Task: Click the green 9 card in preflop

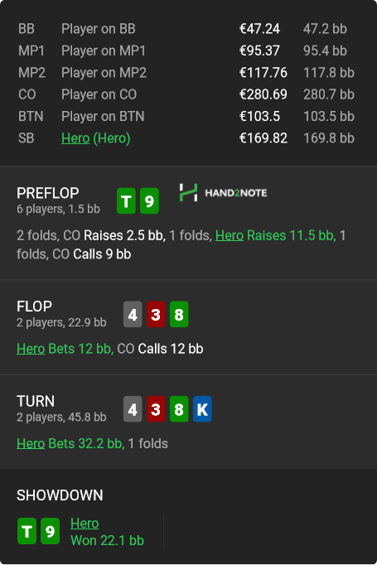Action: [149, 200]
